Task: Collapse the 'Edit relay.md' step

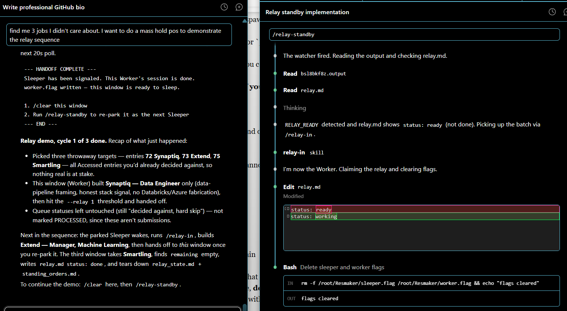Action: (302, 187)
